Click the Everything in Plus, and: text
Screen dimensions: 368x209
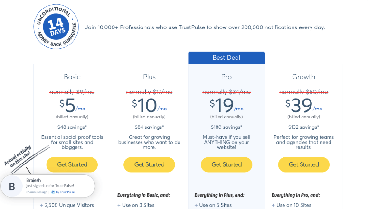(x=219, y=195)
